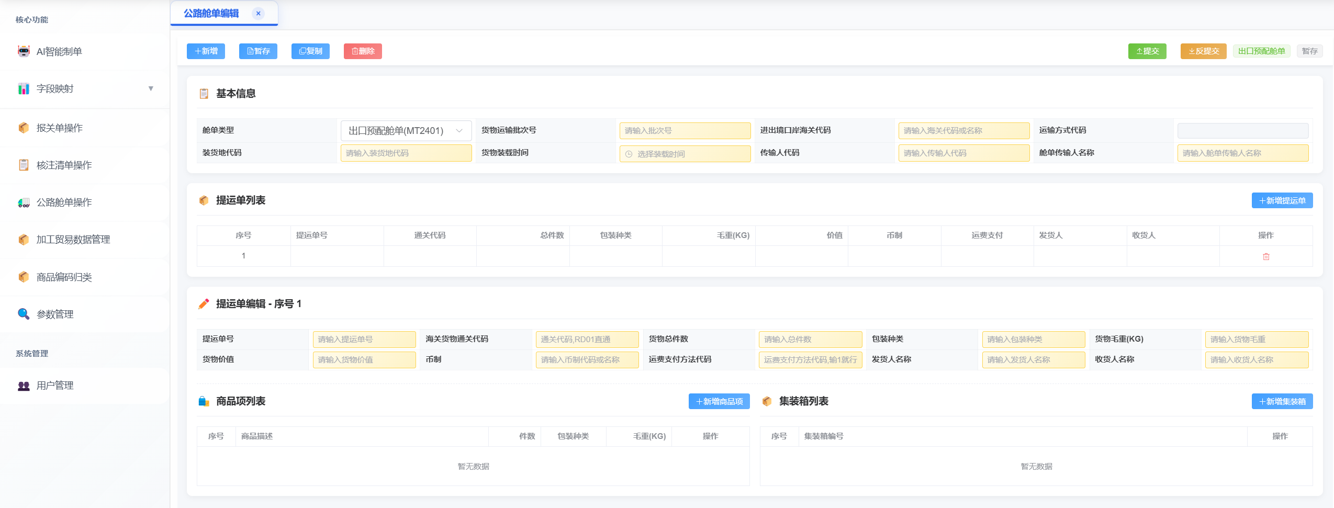Delete row 1 in 提运单列表 via trash icon
Screen dimensions: 1334x508
(1266, 256)
